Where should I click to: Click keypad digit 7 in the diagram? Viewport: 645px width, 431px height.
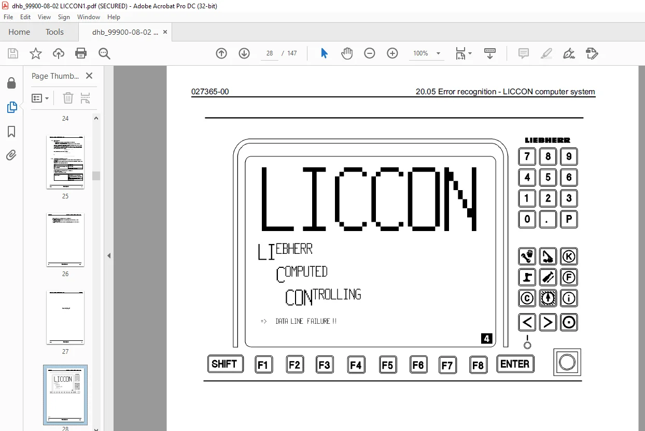tap(527, 156)
